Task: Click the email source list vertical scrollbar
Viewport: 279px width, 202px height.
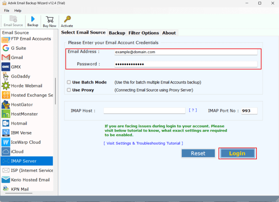Action: [55, 91]
